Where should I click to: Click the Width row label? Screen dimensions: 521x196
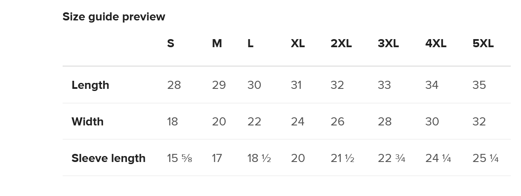pyautogui.click(x=87, y=122)
